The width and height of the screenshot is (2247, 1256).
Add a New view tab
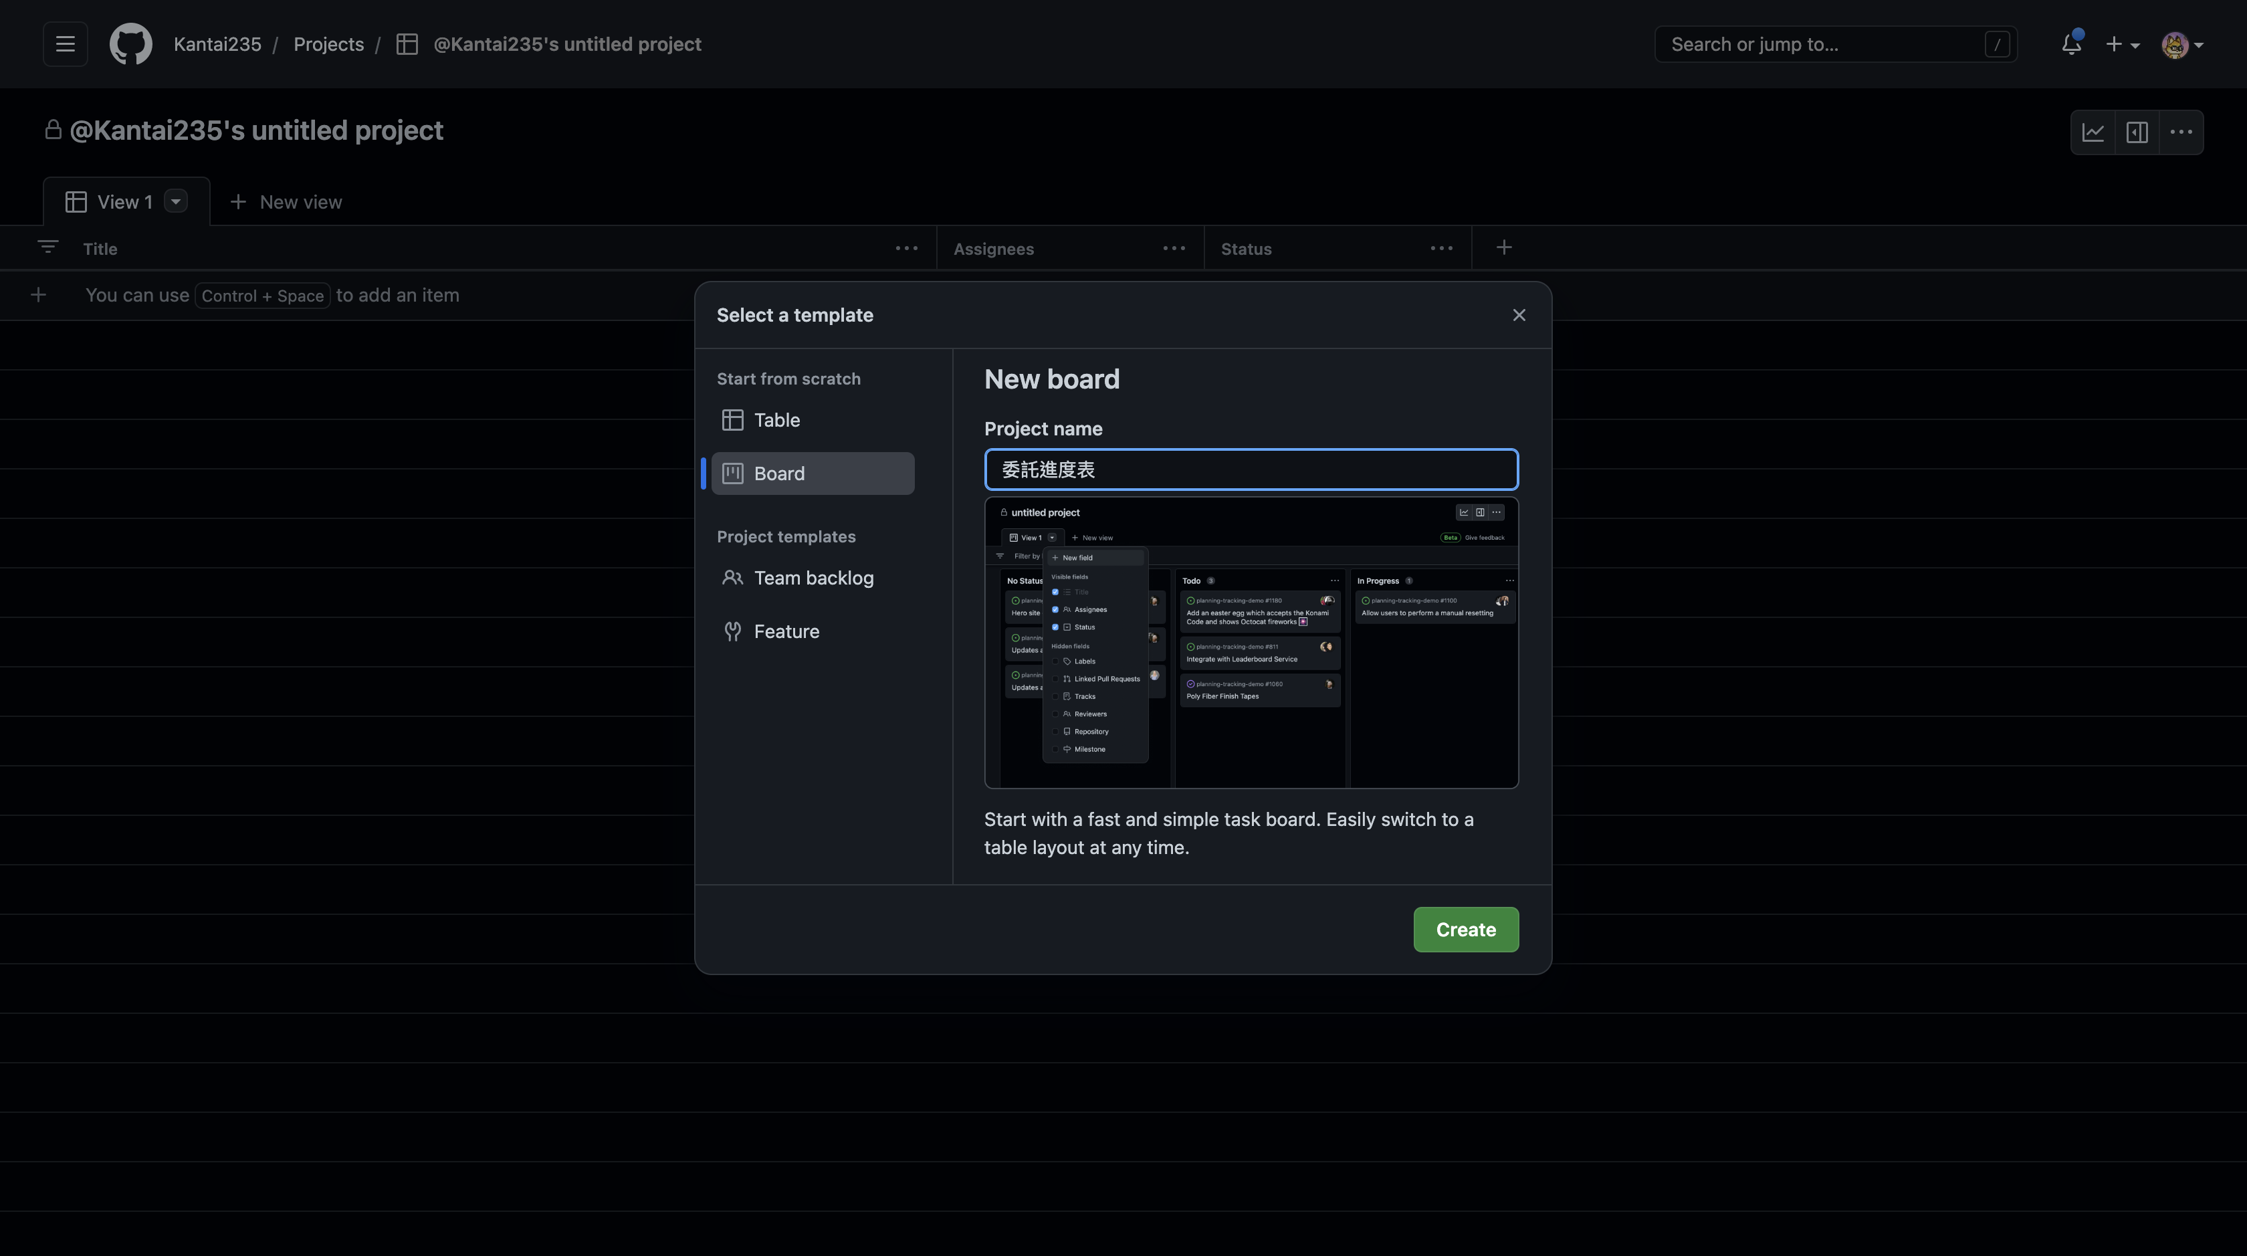286,201
